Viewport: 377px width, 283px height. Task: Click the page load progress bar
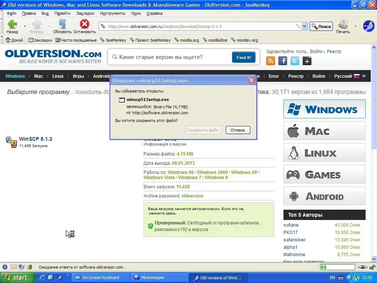point(337,267)
